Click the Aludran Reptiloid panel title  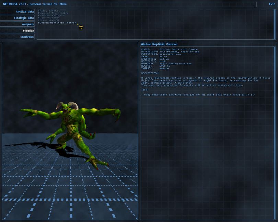click(x=159, y=44)
